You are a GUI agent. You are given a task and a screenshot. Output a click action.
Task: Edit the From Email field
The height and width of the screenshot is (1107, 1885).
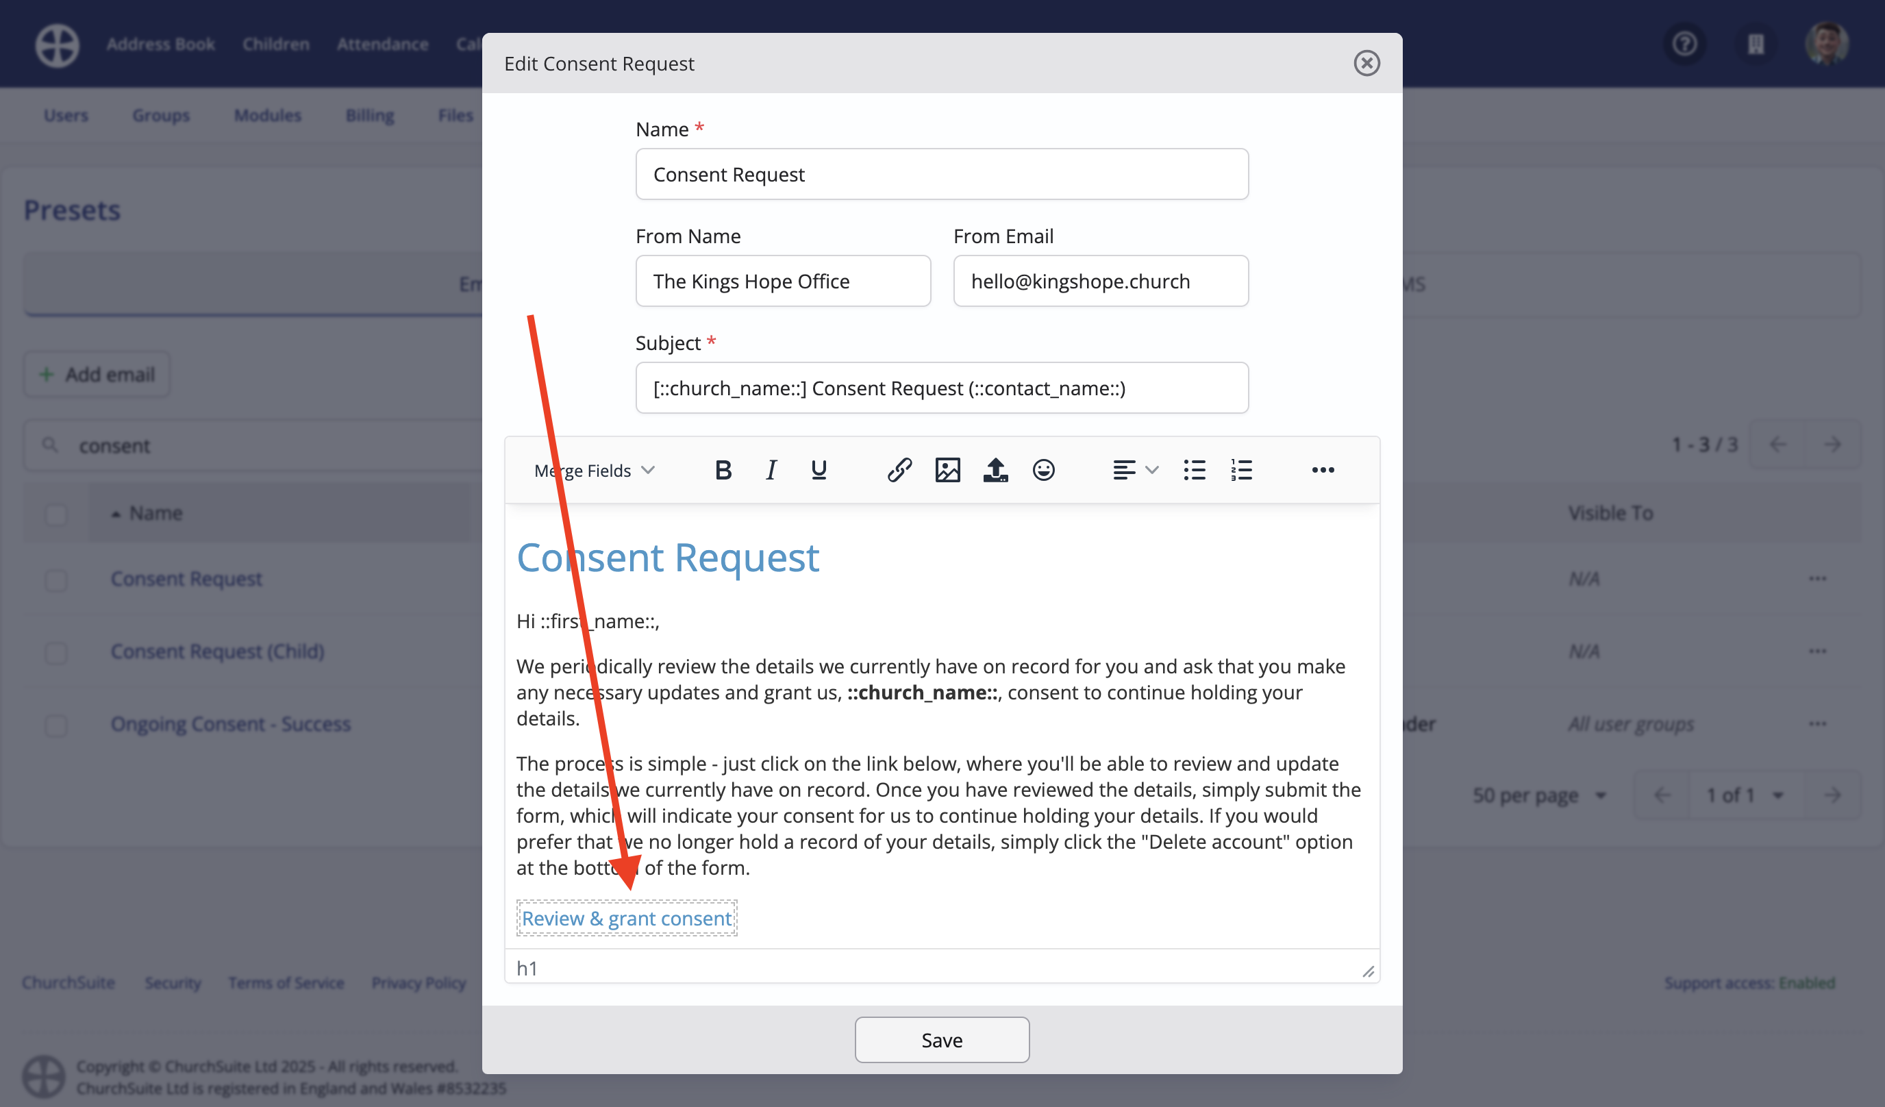pos(1100,282)
